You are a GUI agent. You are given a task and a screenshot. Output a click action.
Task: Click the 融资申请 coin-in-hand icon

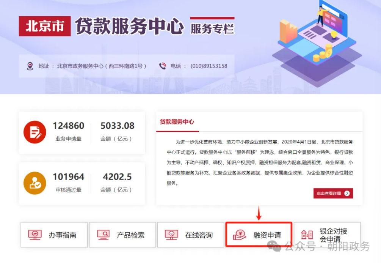click(240, 235)
